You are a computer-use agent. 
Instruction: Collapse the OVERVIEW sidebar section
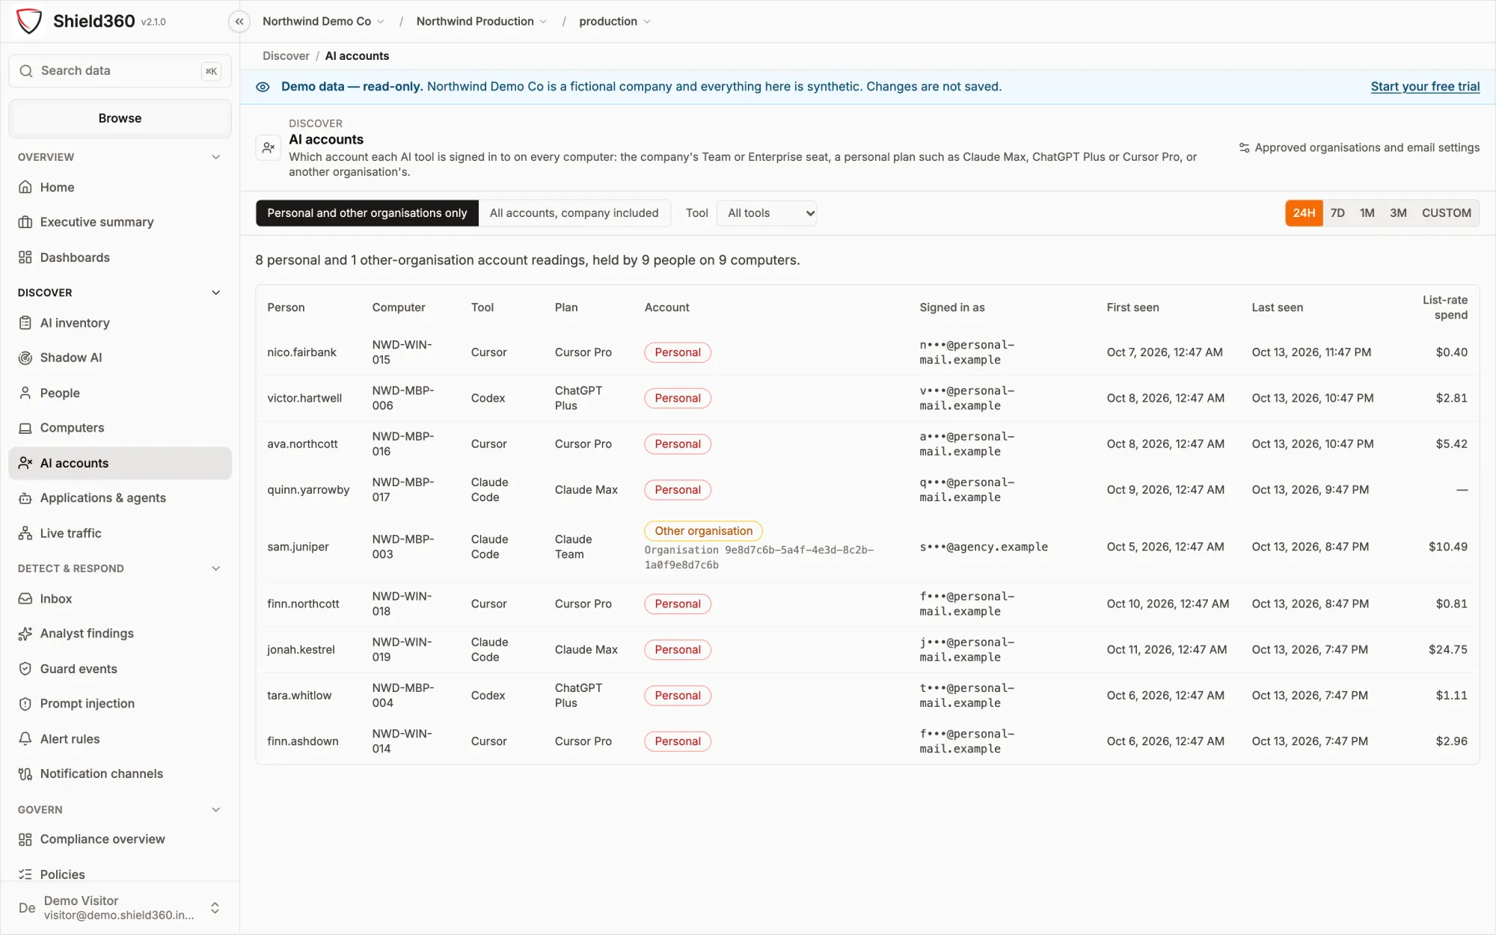click(216, 157)
